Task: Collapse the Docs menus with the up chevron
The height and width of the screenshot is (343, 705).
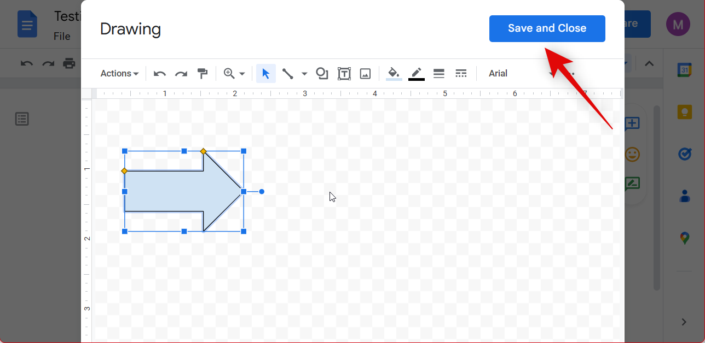Action: 649,63
